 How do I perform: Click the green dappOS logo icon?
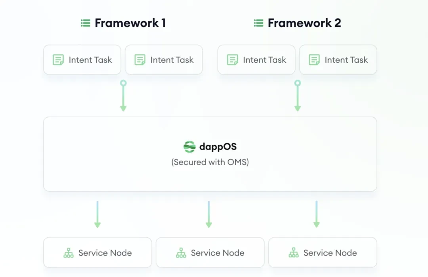click(189, 147)
